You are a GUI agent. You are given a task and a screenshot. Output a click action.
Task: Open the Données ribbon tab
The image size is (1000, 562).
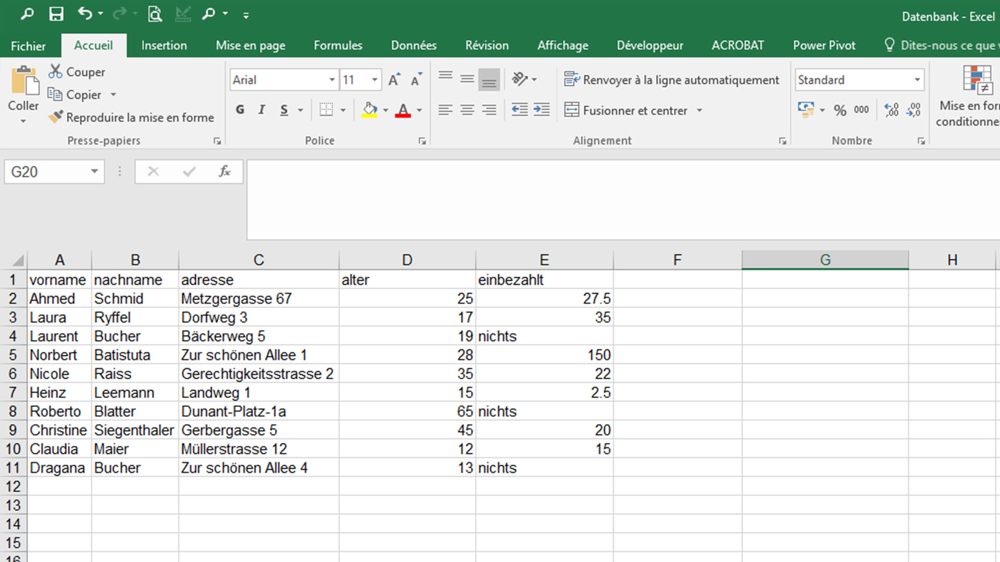click(x=413, y=45)
